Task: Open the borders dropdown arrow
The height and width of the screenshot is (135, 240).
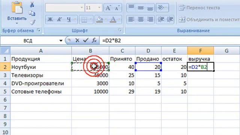Action: 91,19
